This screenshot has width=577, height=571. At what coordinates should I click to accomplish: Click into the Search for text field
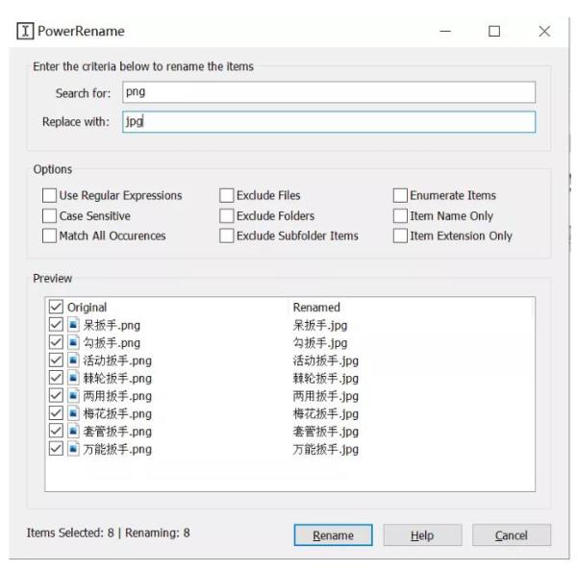point(327,92)
